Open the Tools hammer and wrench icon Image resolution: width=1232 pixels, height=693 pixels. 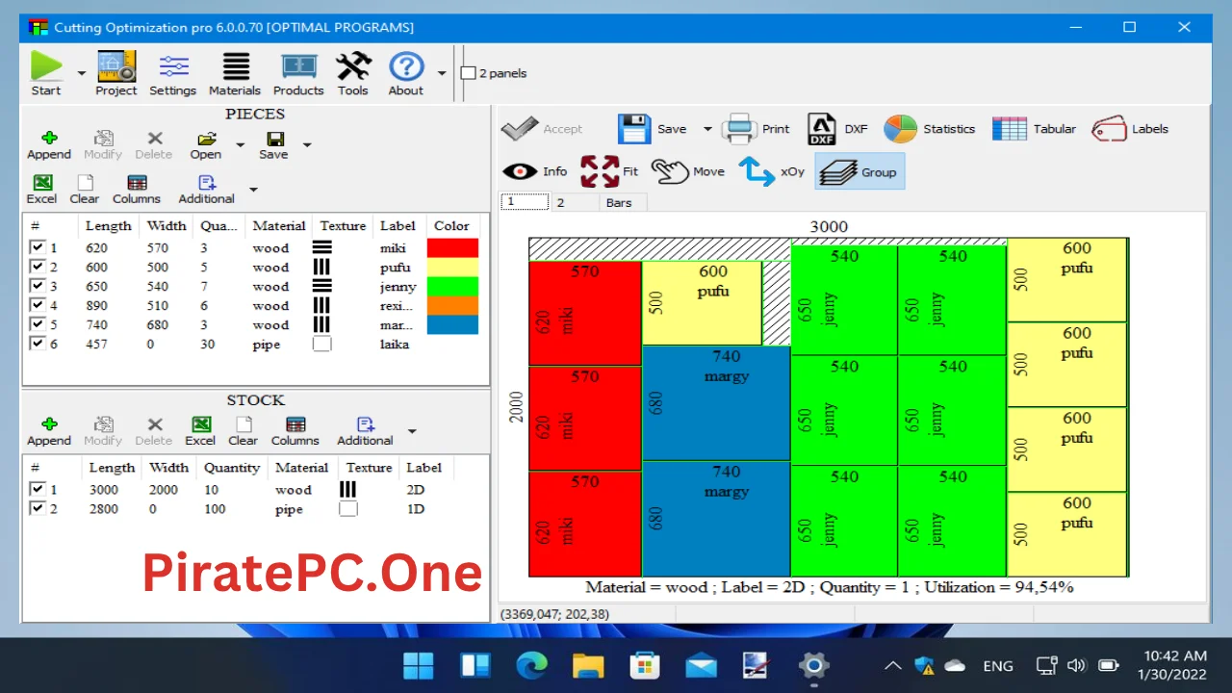click(352, 73)
